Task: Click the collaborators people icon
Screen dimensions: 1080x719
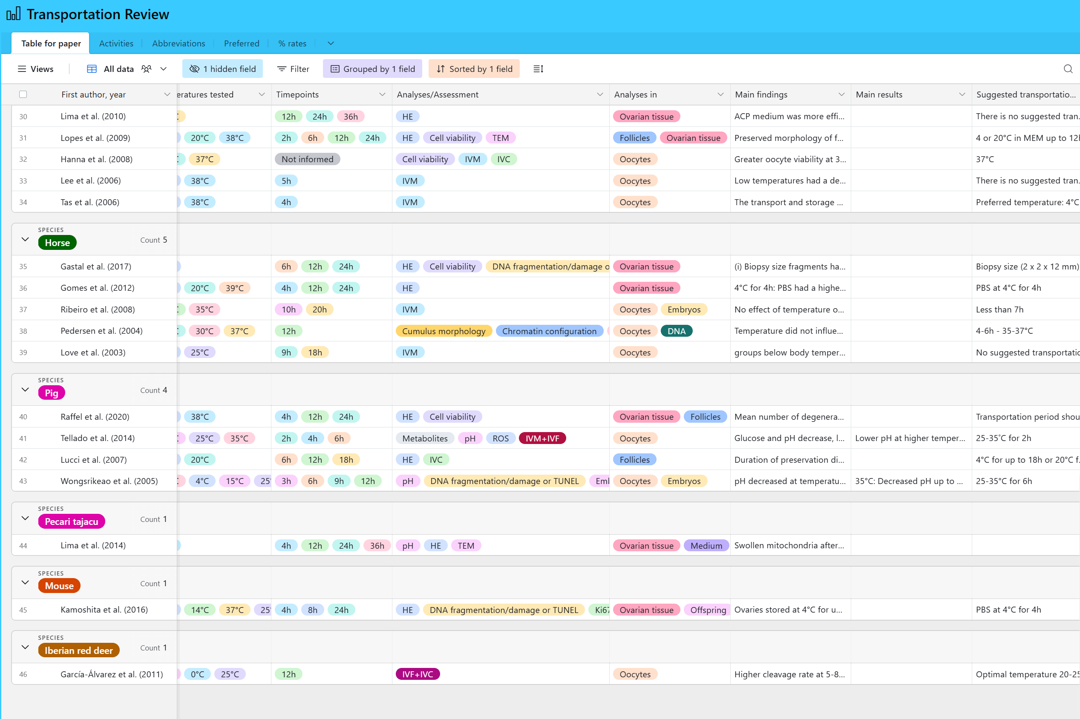Action: pos(147,69)
